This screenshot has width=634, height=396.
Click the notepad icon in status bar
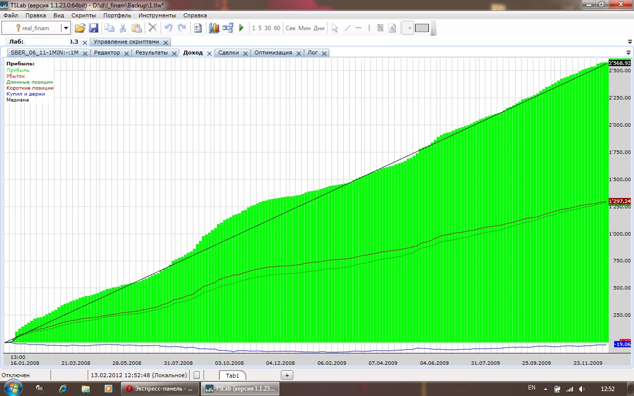[197, 375]
